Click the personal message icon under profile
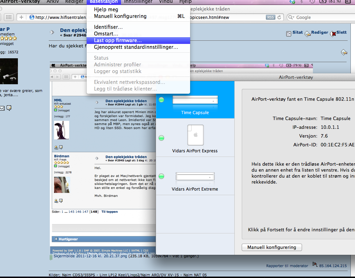This screenshot has width=355, height=278. 9,108
